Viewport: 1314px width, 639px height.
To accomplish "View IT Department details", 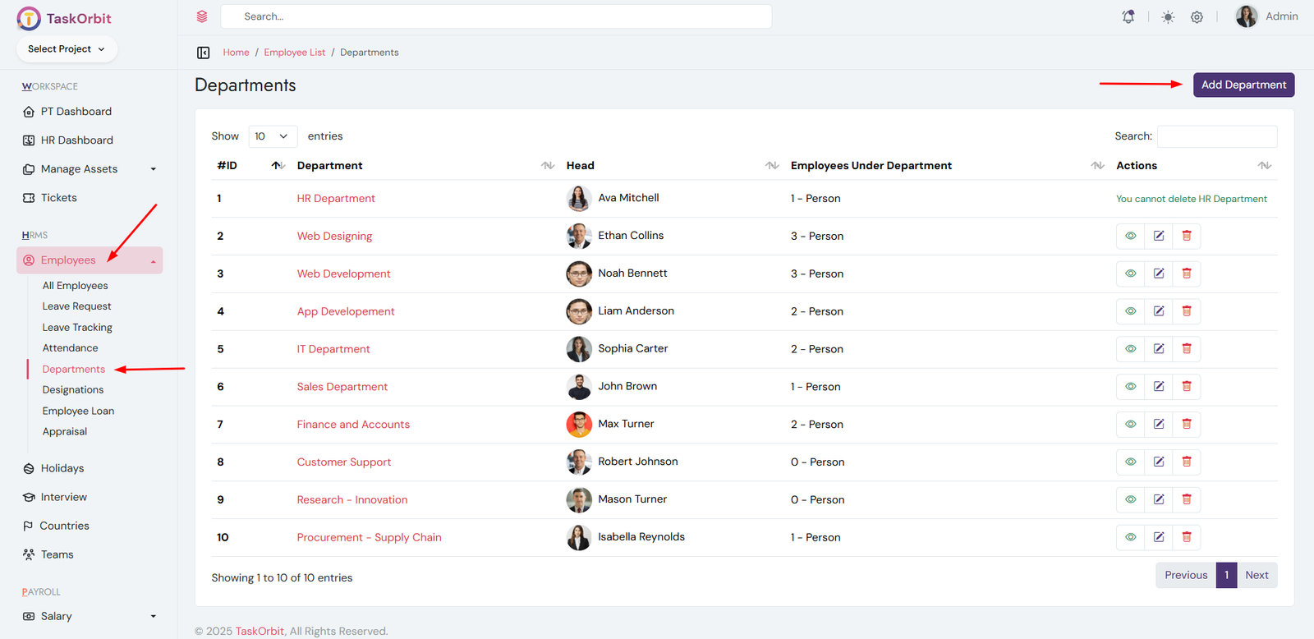I will pos(1131,349).
